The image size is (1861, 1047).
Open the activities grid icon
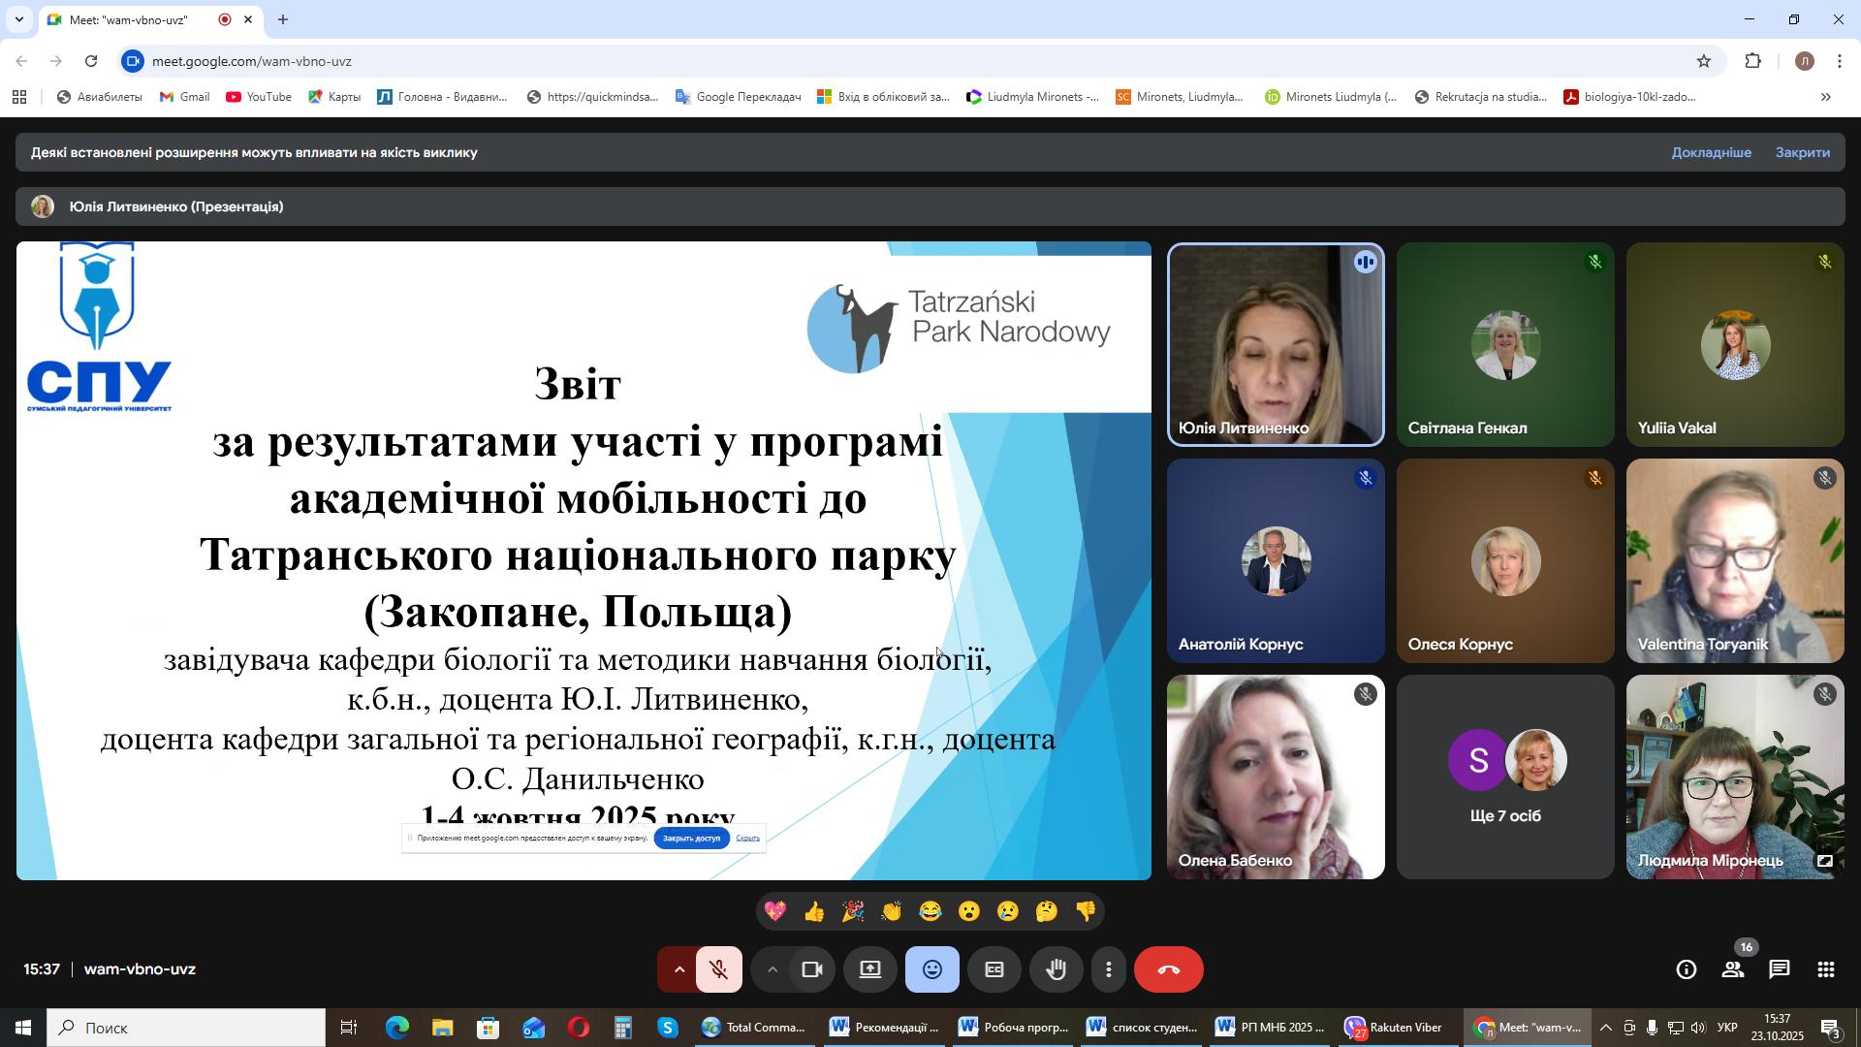click(x=1825, y=970)
